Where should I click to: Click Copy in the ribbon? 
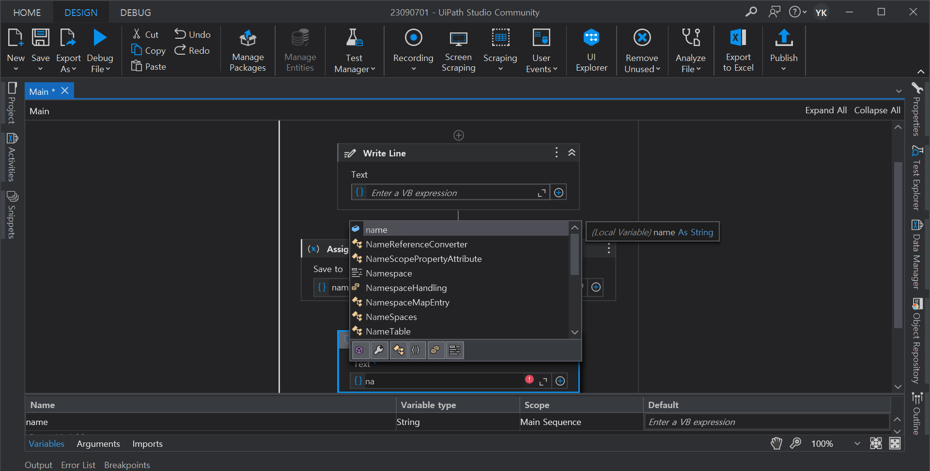pyautogui.click(x=148, y=50)
